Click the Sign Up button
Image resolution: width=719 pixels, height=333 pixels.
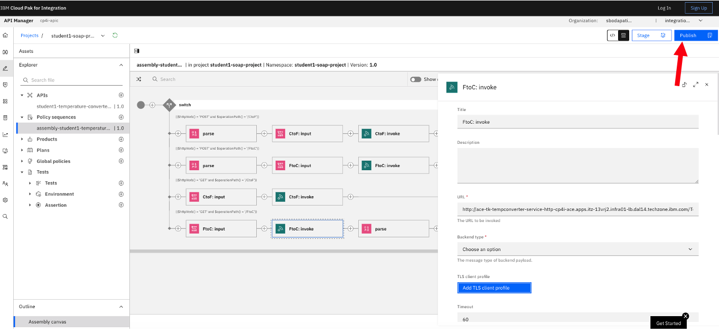(x=698, y=8)
